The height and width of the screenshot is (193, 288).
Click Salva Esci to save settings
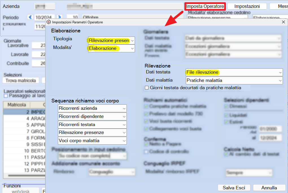point(234,188)
